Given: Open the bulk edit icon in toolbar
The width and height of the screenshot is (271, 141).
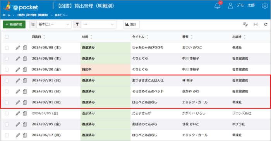Looking at the screenshot, I should 245,24.
